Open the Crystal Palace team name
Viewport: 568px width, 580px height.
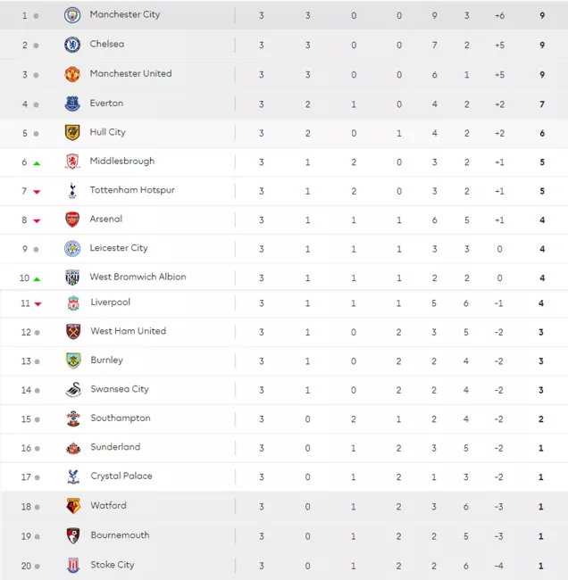click(x=121, y=476)
